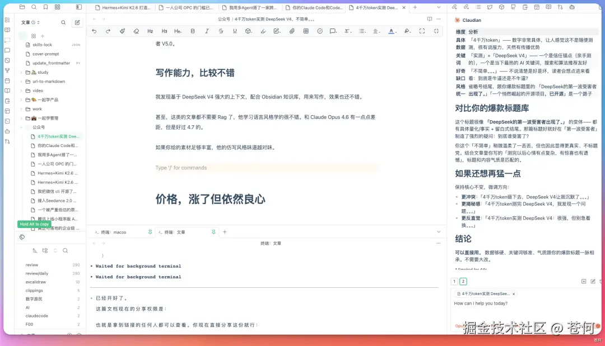
Task: Open the note's more options menu
Action: click(439, 19)
